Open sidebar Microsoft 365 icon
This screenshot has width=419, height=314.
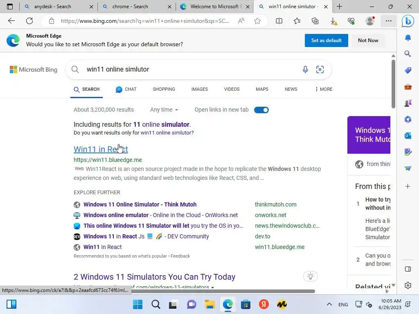point(408,119)
